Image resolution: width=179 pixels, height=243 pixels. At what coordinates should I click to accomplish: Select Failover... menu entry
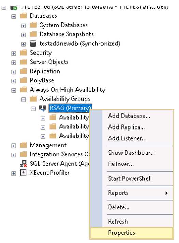132,164
